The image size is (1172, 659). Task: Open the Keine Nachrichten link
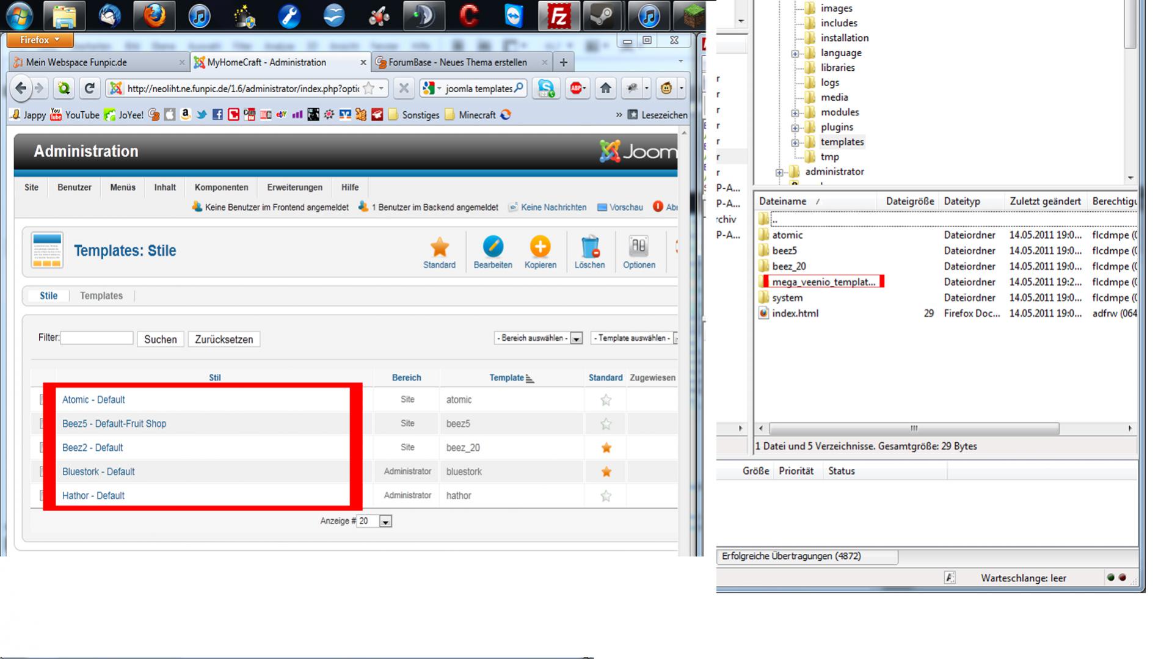548,208
